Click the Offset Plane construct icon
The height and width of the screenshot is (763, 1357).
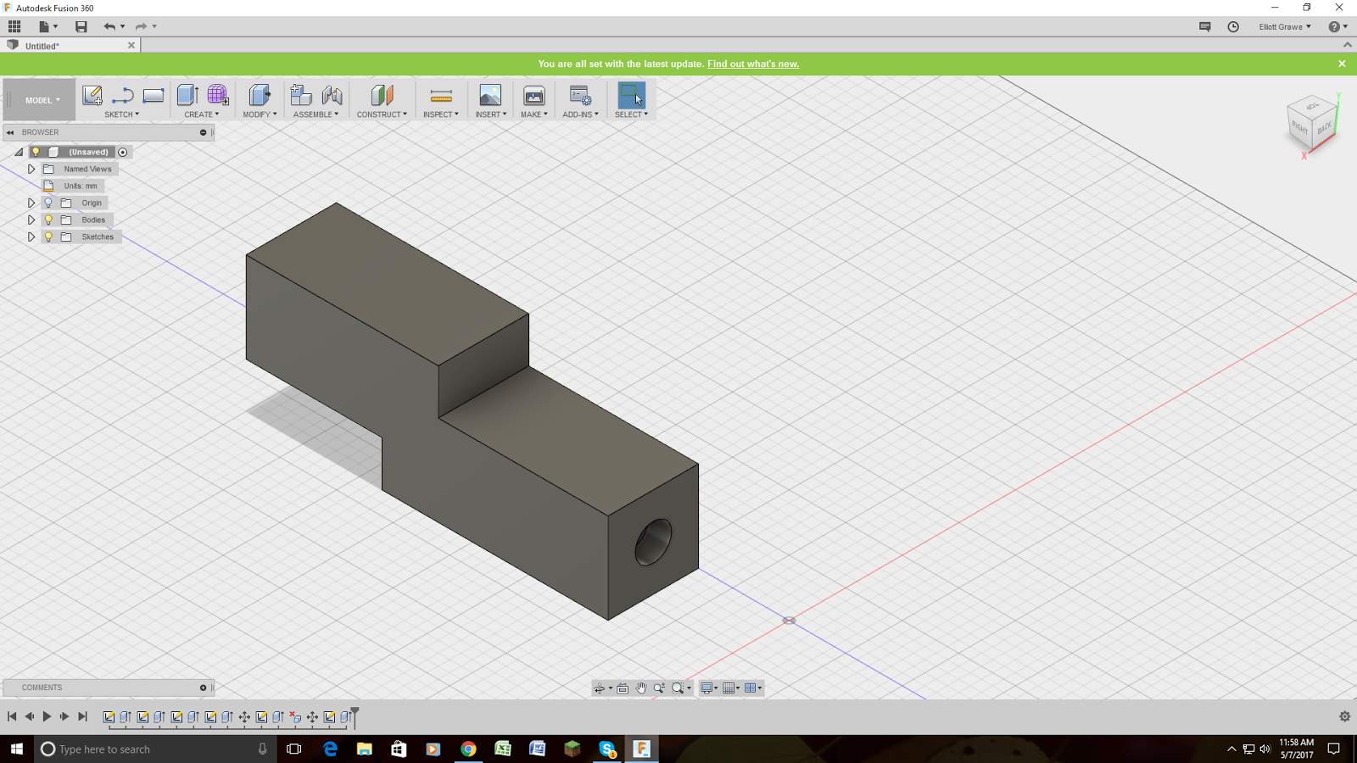[382, 95]
